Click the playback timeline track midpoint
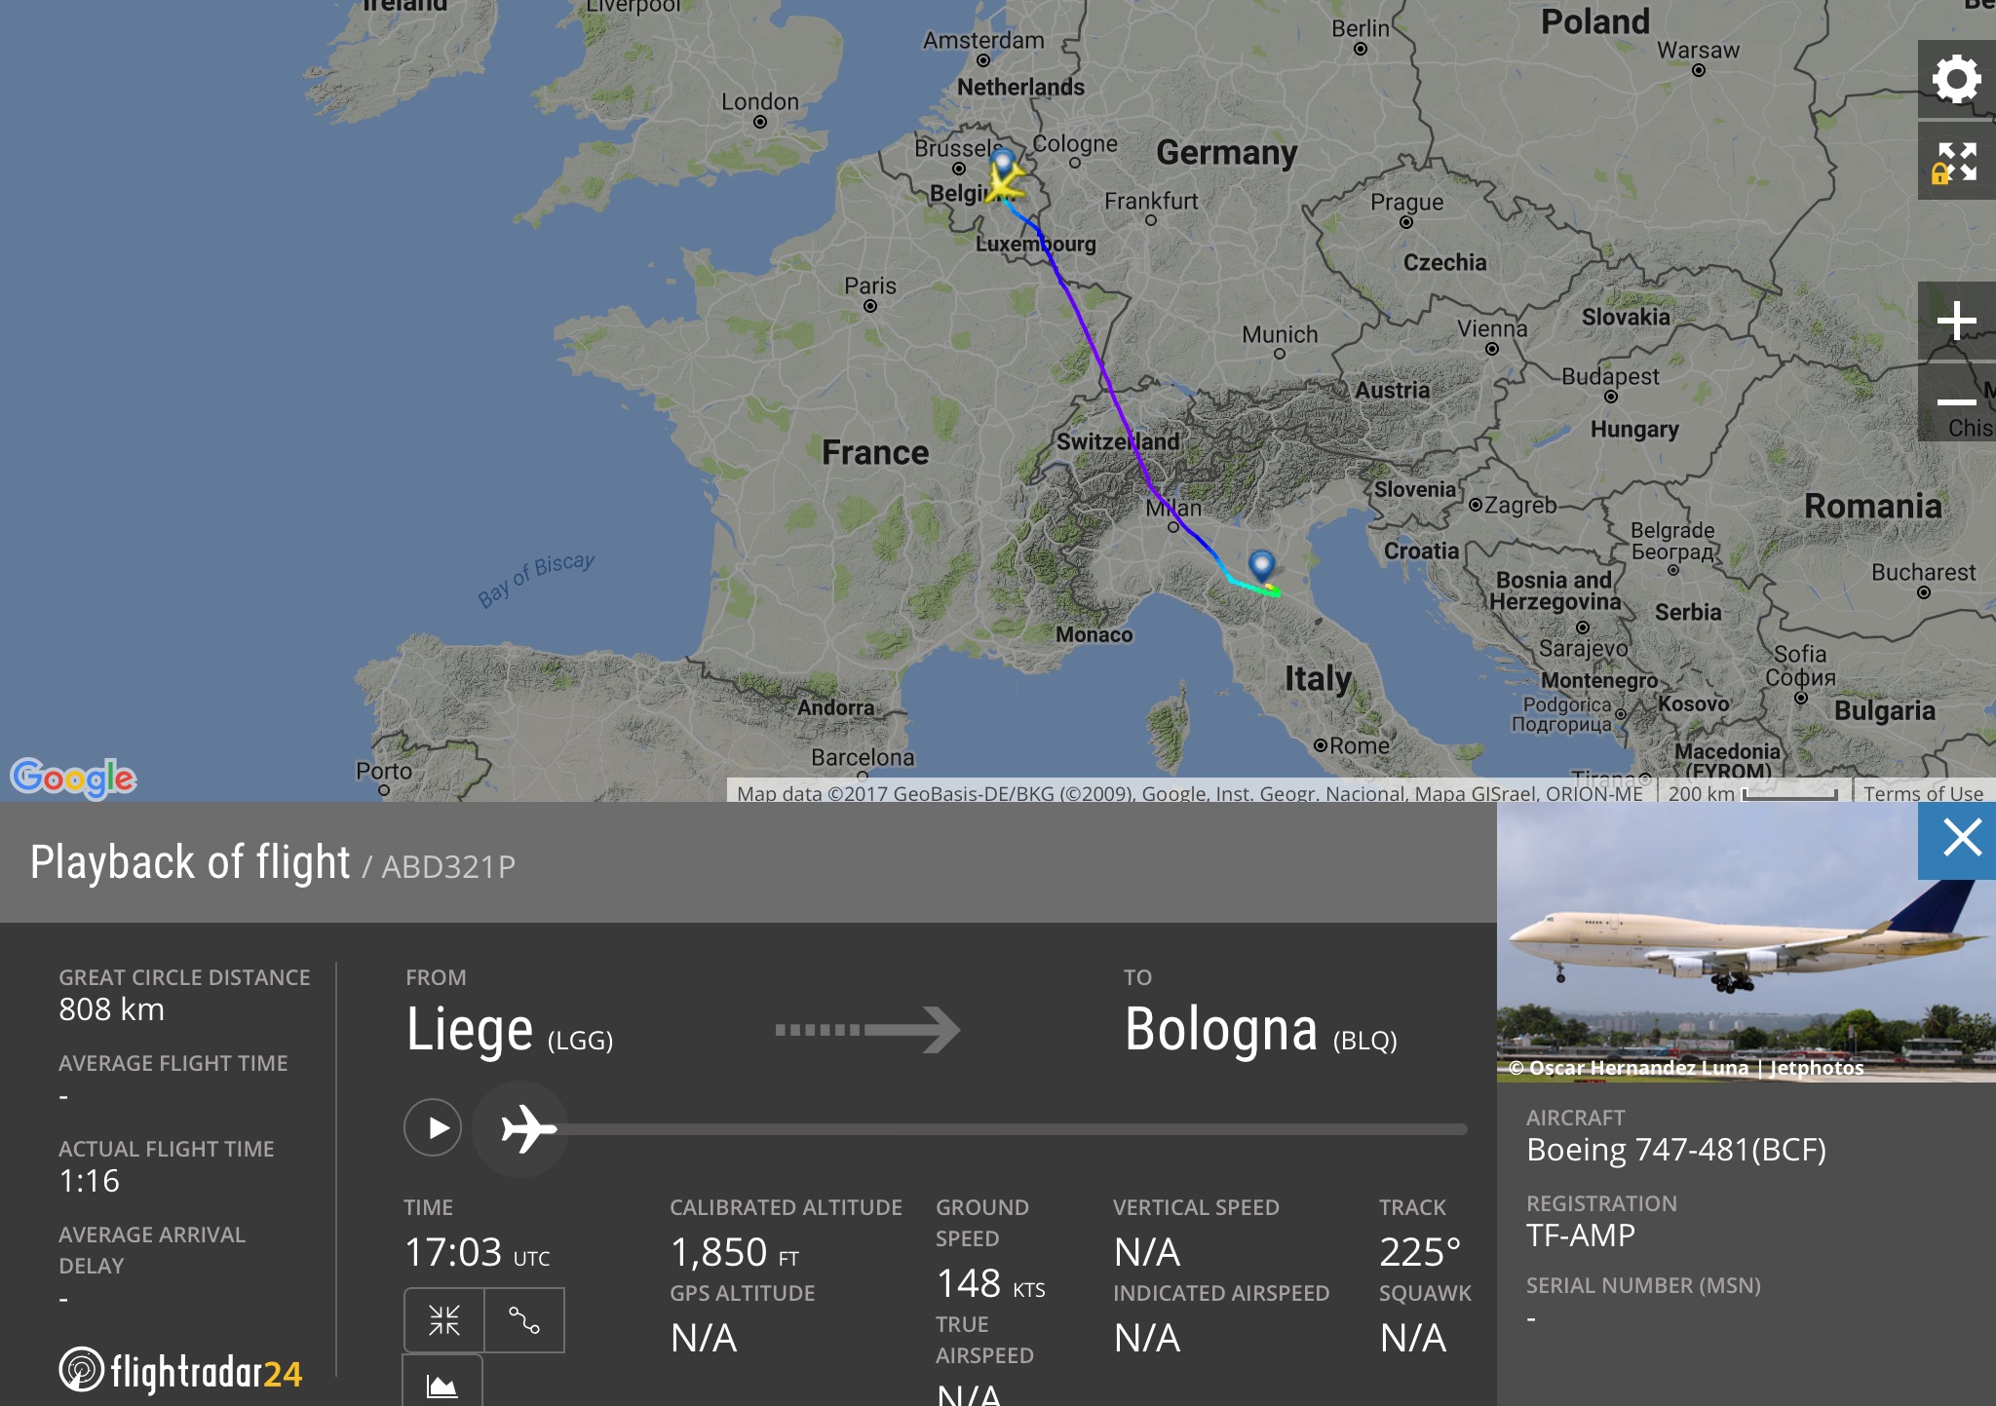The width and height of the screenshot is (1996, 1406). [1014, 1129]
